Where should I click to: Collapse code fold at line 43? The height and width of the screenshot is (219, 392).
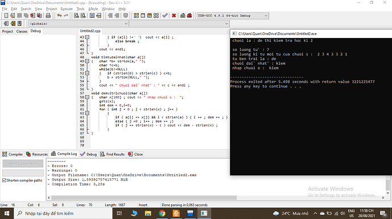click(x=87, y=37)
